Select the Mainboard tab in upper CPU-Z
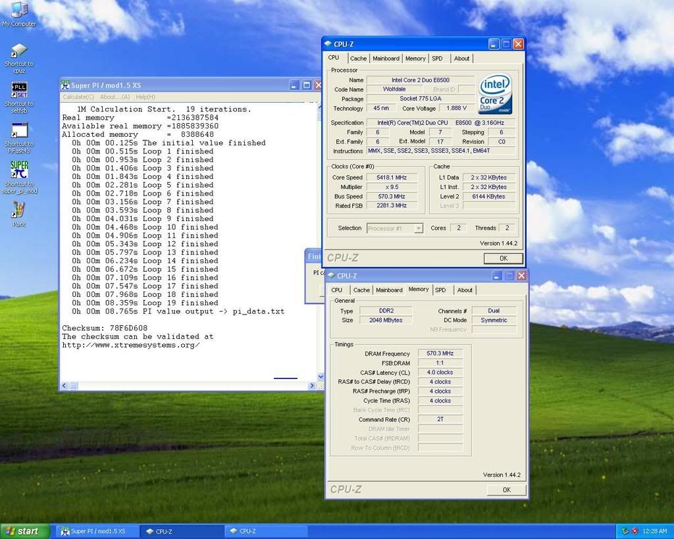The height and width of the screenshot is (539, 674). (x=386, y=59)
